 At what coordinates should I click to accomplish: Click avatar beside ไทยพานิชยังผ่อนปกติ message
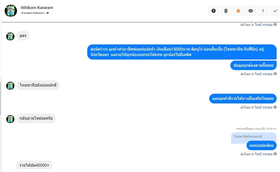(x=10, y=86)
